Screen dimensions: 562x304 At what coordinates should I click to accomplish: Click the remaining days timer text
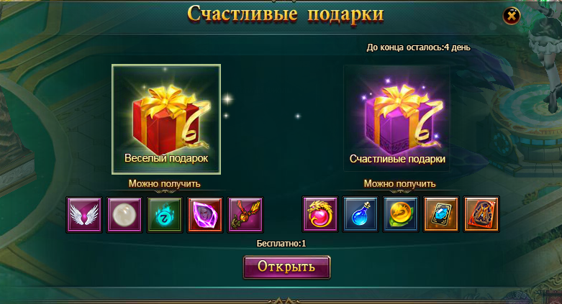point(418,47)
